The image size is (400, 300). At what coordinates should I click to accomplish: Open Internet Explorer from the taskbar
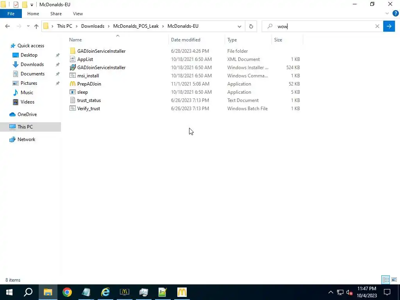pos(105,292)
